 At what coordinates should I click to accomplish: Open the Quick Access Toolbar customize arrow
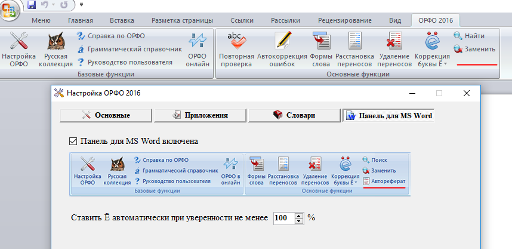(81, 5)
